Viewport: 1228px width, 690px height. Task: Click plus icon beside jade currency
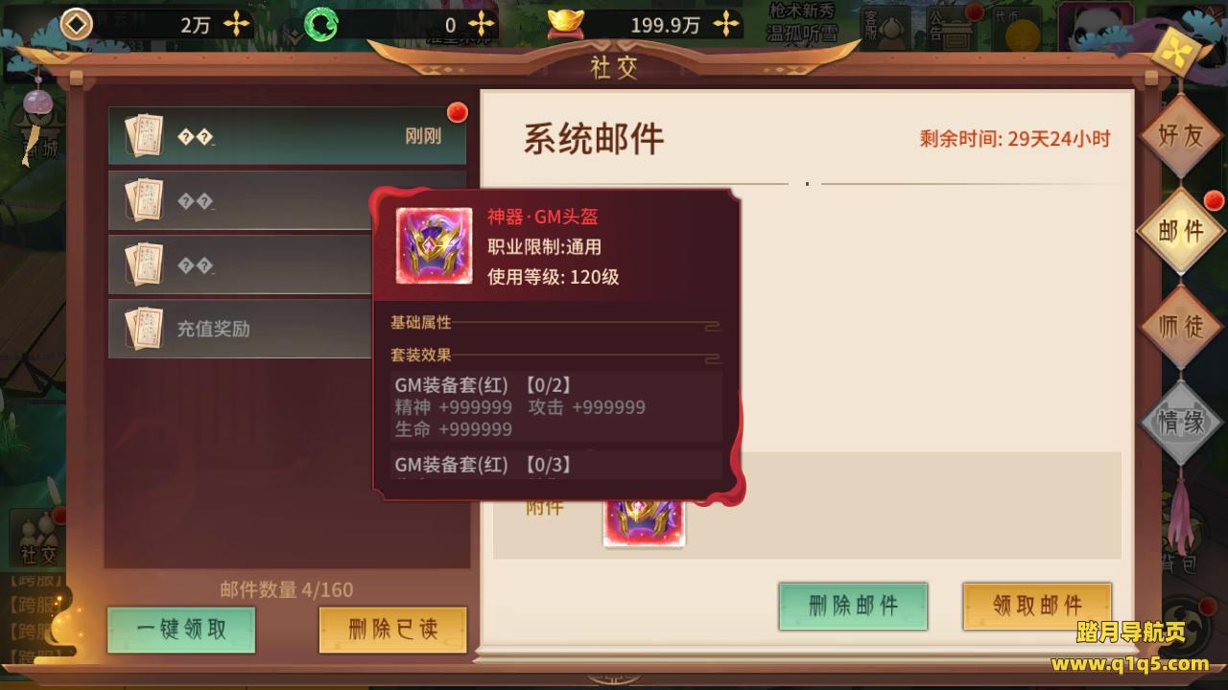(482, 25)
